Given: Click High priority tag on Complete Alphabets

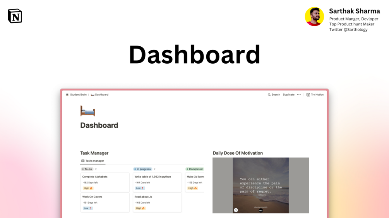Looking at the screenshot, I should pyautogui.click(x=88, y=188).
